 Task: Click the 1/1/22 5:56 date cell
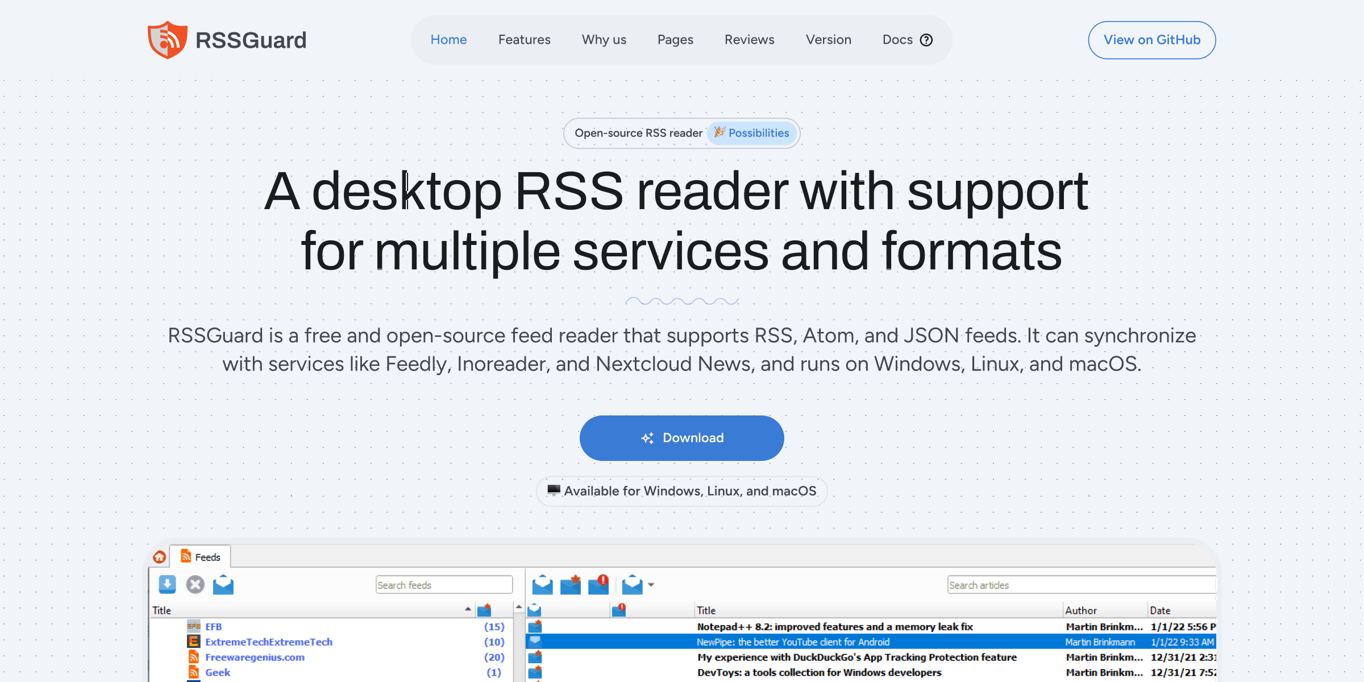[1183, 626]
